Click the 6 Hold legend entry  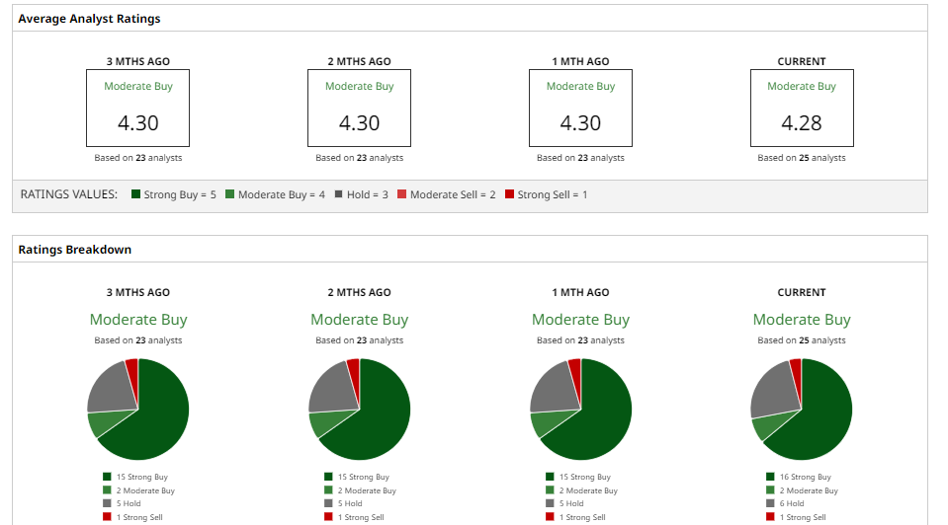791,503
